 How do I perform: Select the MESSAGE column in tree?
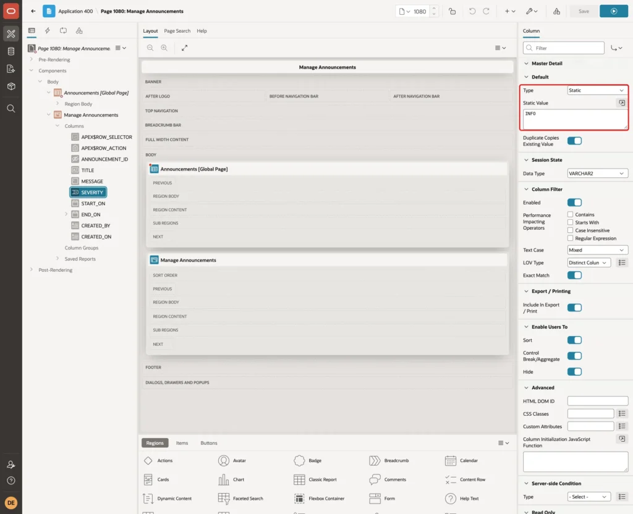tap(92, 181)
